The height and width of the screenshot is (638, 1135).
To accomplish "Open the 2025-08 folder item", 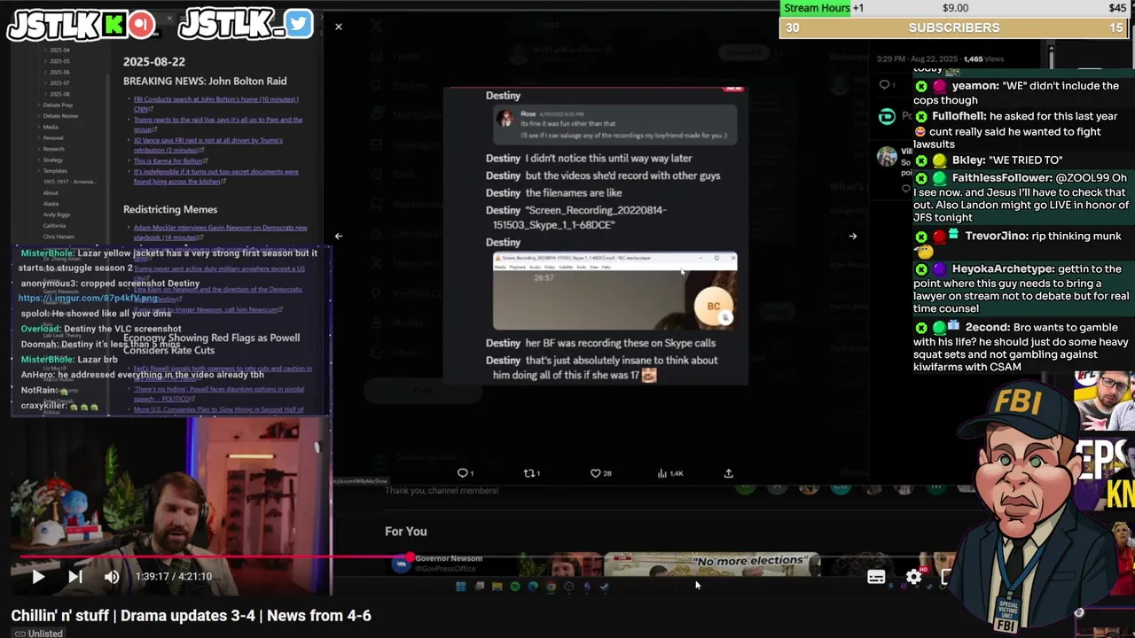I will (x=59, y=94).
